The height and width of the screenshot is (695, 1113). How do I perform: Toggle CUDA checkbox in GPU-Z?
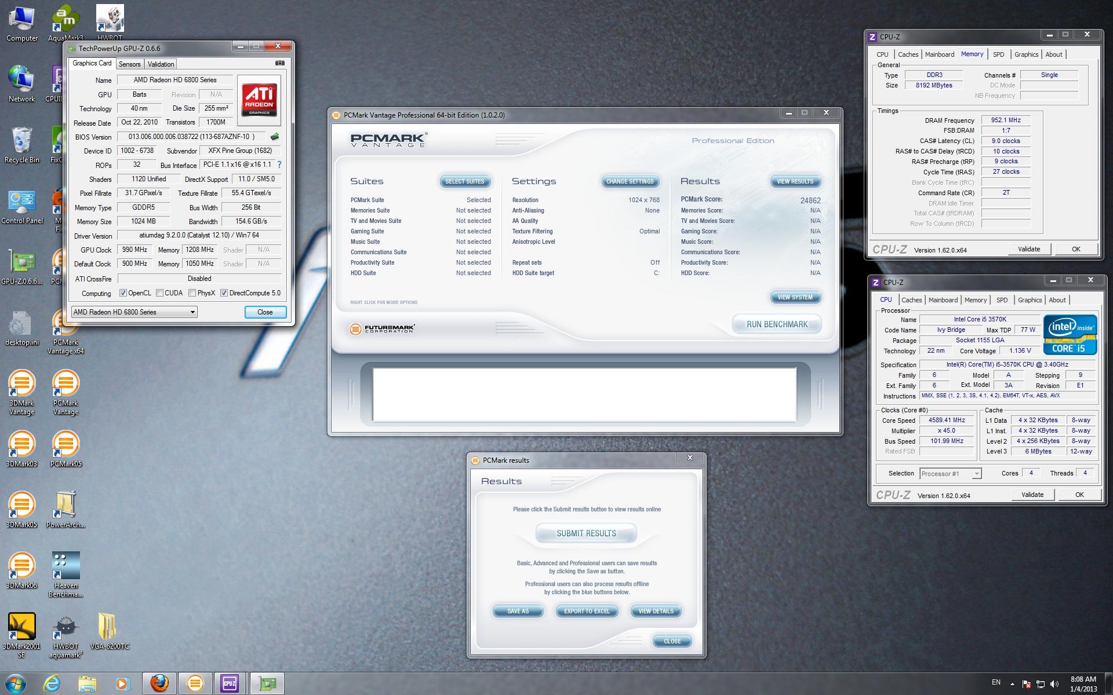159,293
